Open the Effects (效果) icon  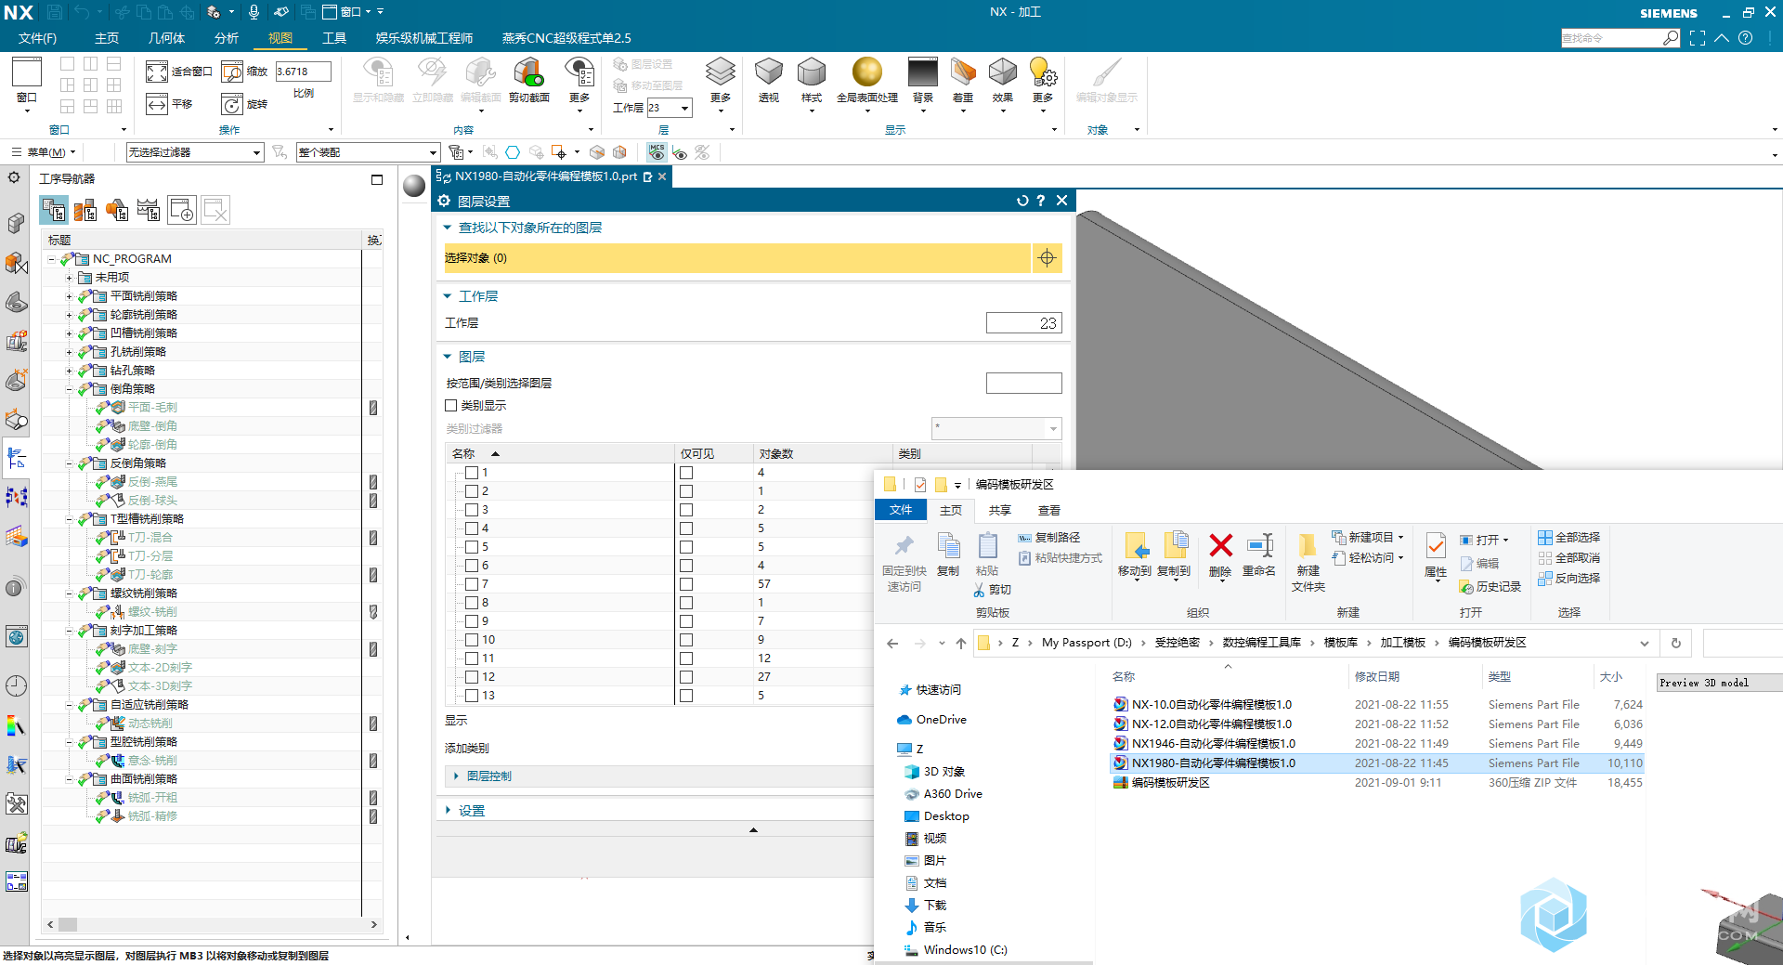point(1002,72)
